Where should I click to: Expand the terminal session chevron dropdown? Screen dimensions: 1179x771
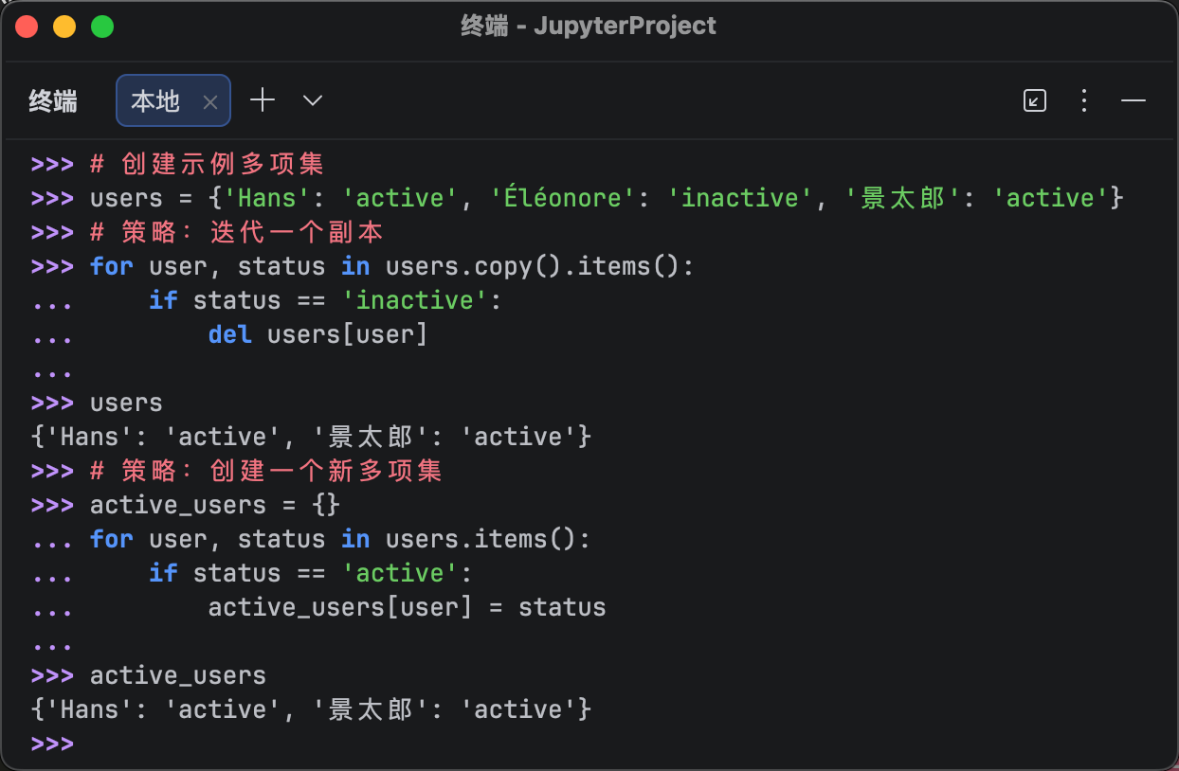[313, 100]
